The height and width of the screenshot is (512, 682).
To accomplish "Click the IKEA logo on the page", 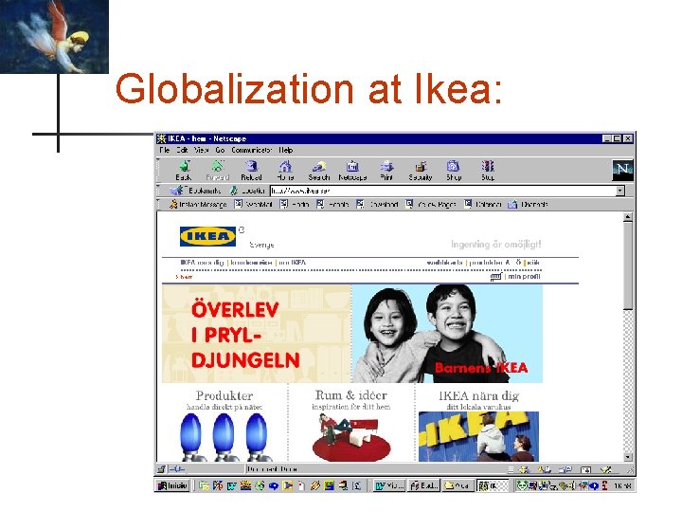I will [x=207, y=236].
